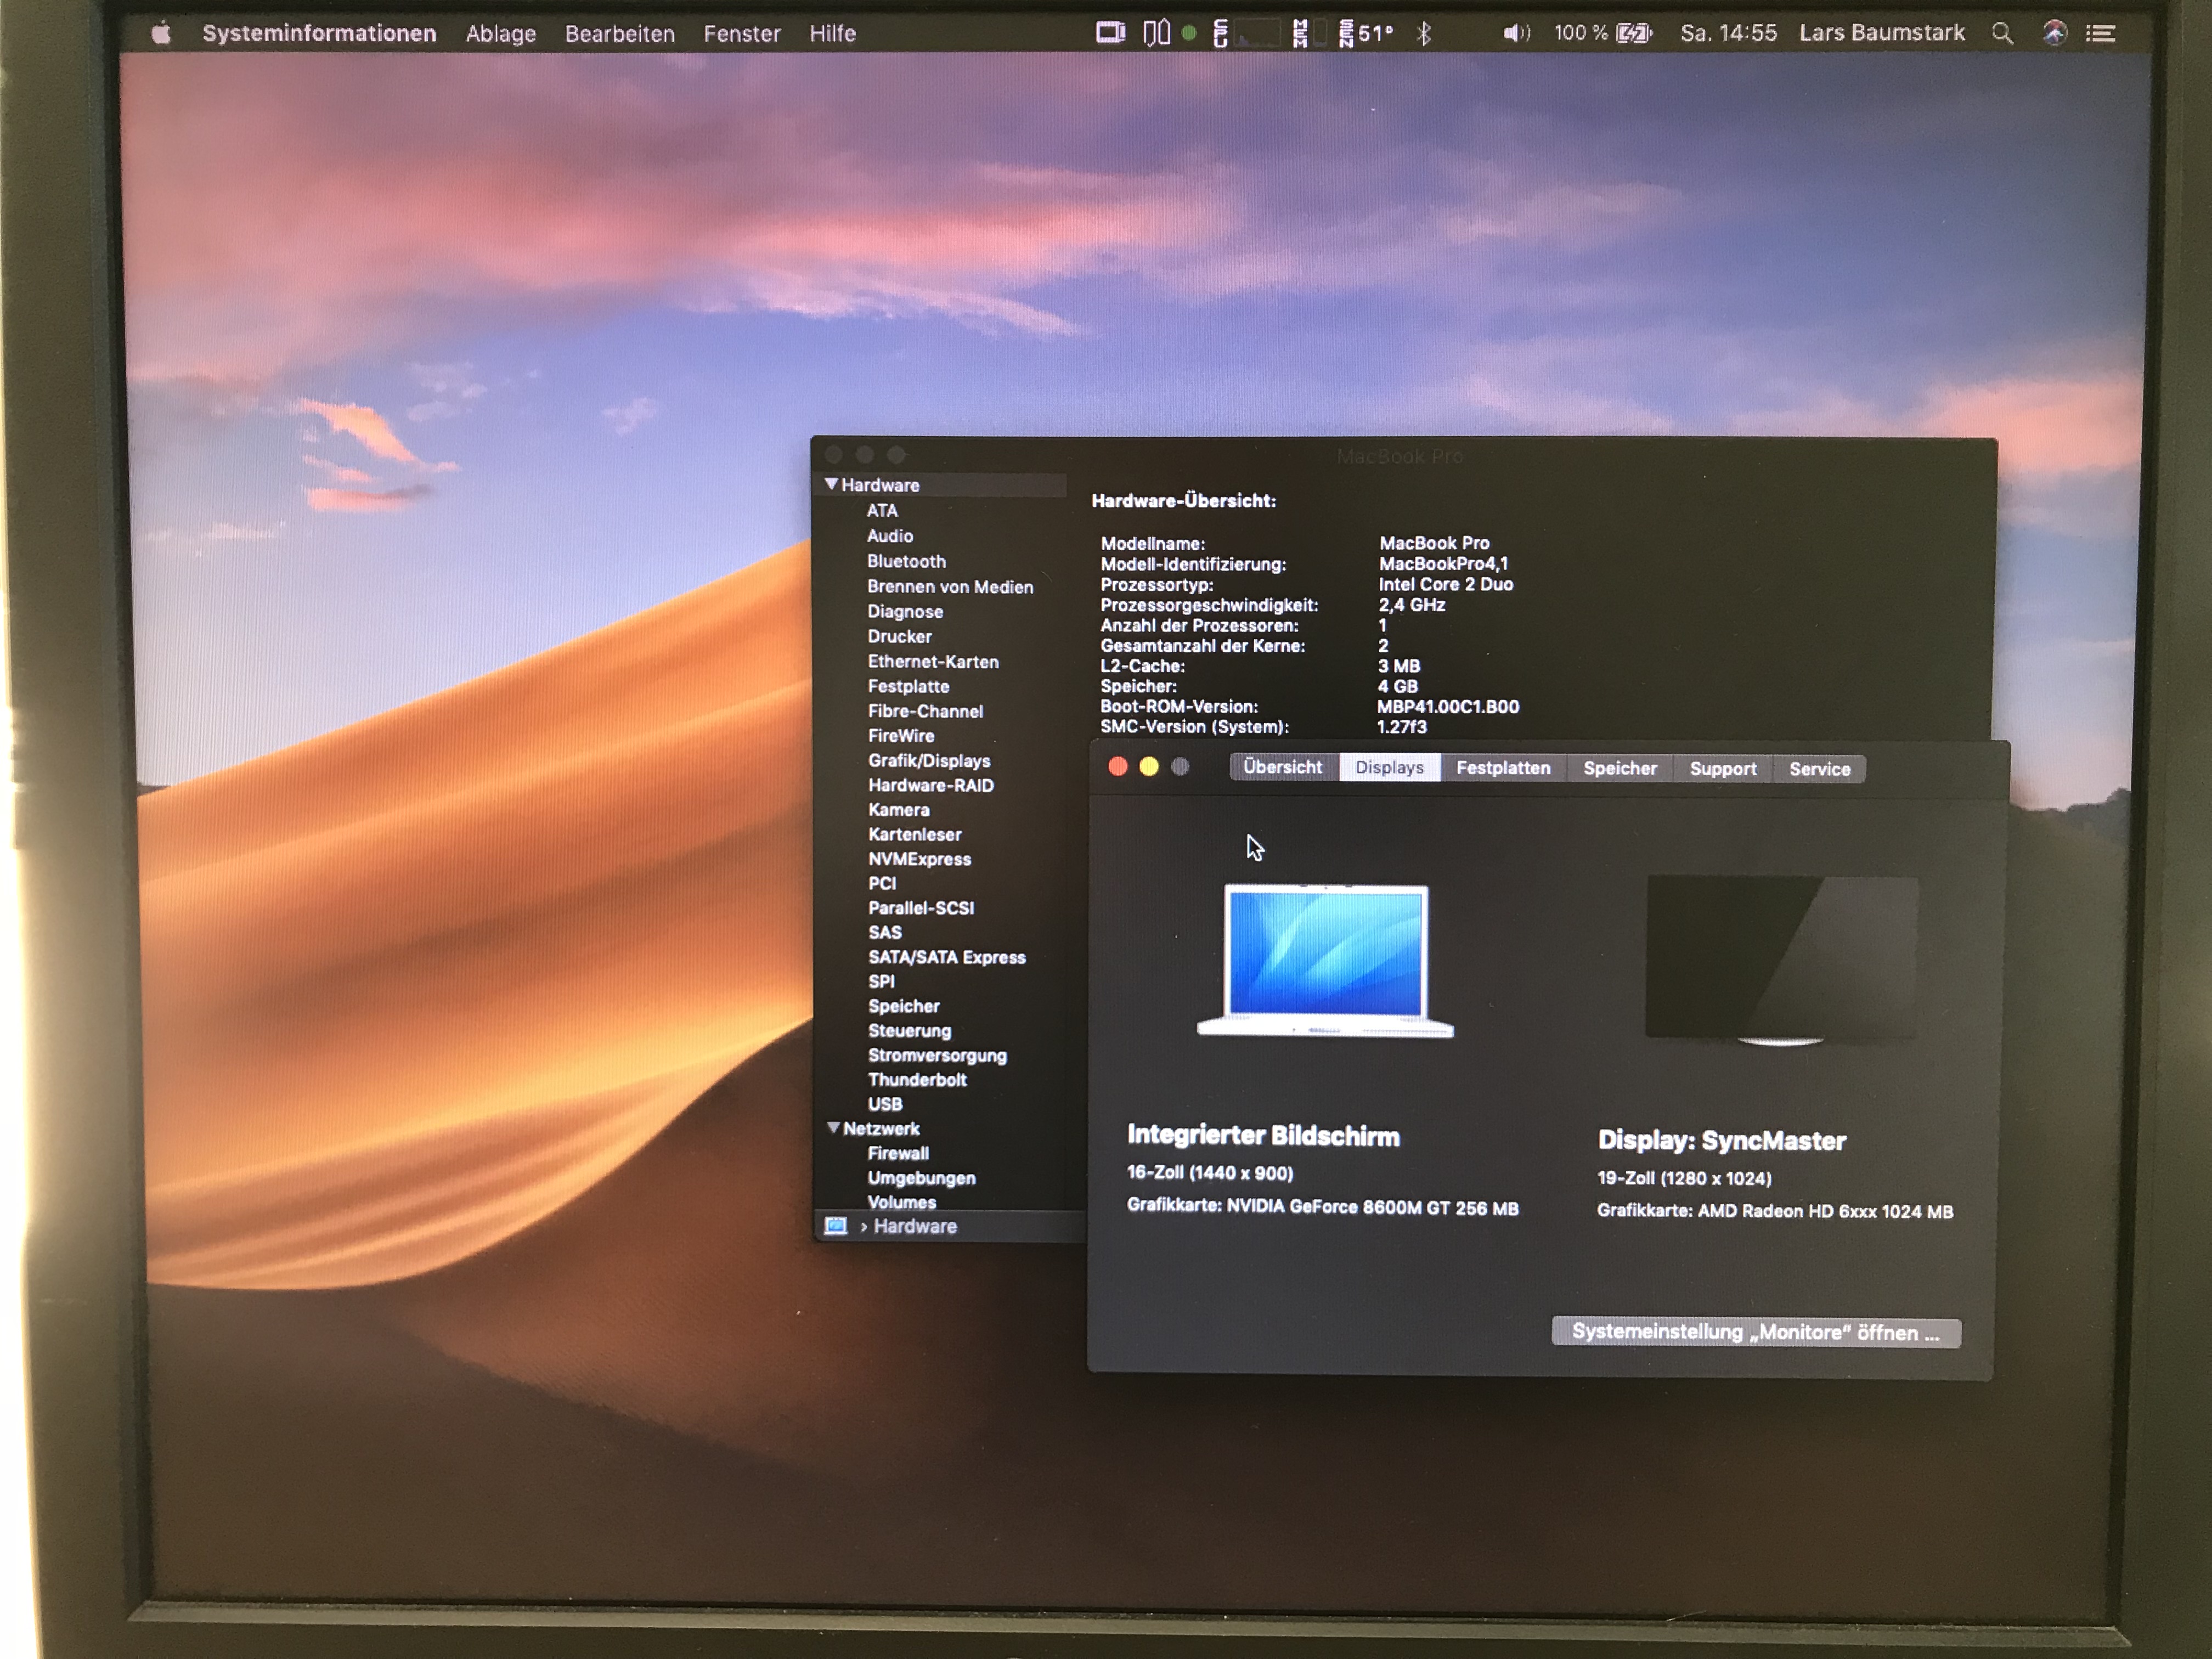2212x1659 pixels.
Task: Open the Service tab
Action: pyautogui.click(x=1820, y=769)
